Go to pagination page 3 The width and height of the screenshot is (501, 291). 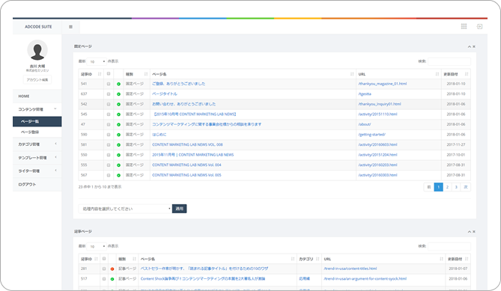456,187
